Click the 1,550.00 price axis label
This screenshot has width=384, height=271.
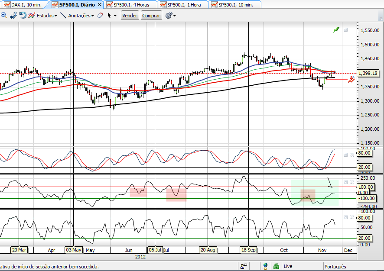(x=370, y=30)
